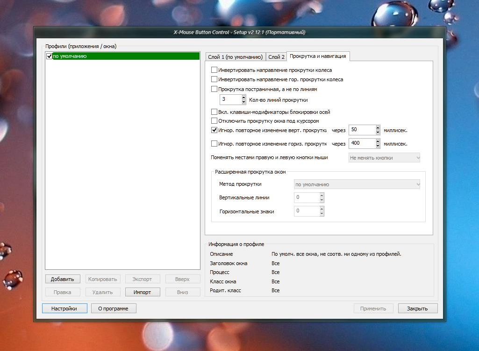Increase 'Горизонтальные знаки' value with up arrow
The image size is (479, 351).
tap(322, 209)
